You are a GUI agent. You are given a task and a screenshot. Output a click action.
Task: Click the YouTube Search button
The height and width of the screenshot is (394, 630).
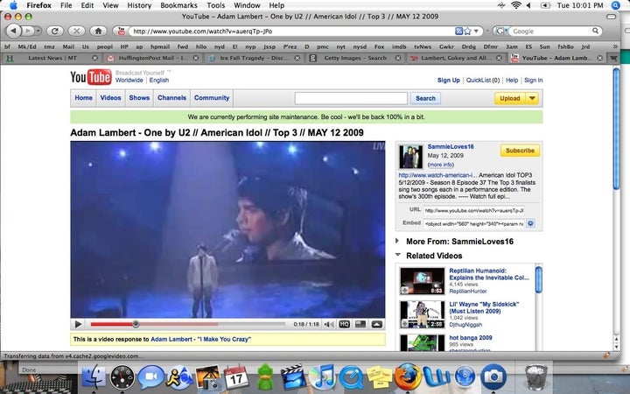click(425, 98)
